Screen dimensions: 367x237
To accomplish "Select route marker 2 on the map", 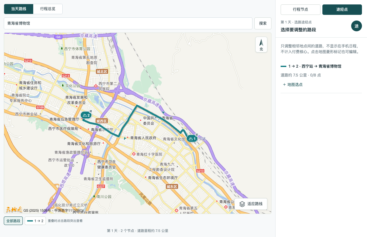I will [x=86, y=115].
